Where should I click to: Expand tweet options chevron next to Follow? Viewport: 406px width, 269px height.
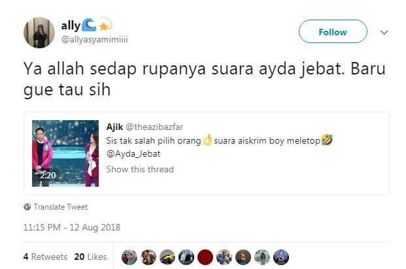pos(384,33)
